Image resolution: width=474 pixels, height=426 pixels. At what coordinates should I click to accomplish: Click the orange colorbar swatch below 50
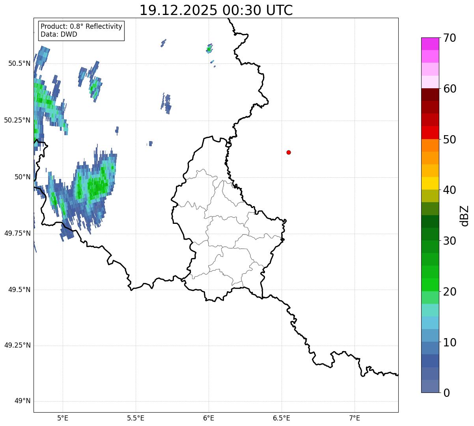click(x=430, y=145)
